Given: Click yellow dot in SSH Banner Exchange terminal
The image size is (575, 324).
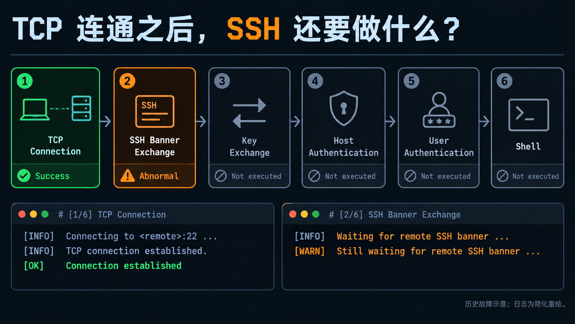Looking at the screenshot, I should click(x=304, y=214).
